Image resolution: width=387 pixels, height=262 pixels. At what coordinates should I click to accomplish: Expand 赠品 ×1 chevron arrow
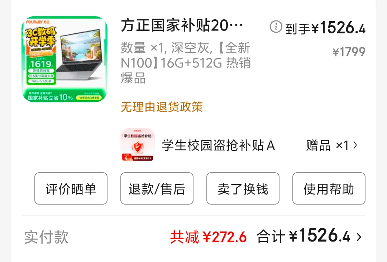click(x=355, y=145)
